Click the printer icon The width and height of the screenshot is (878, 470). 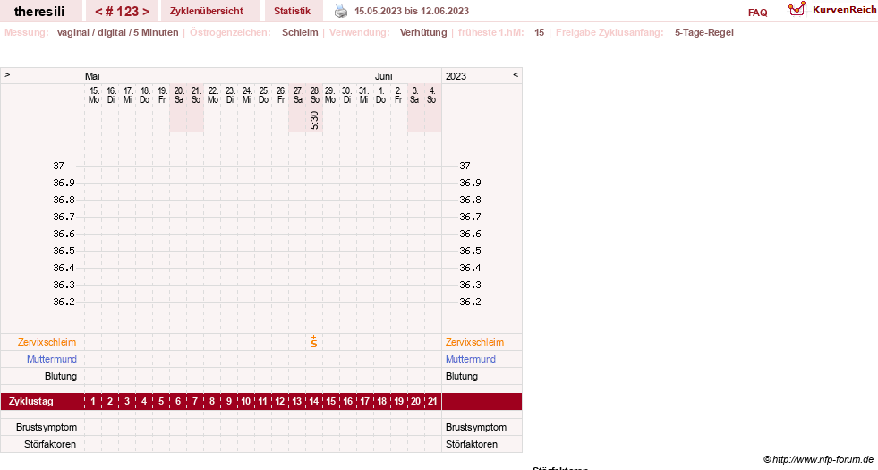coord(340,11)
